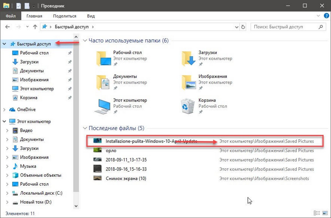The image size is (331, 218).
Task: Click the Локальный диск (C:) drive icon
Action: pos(15,193)
